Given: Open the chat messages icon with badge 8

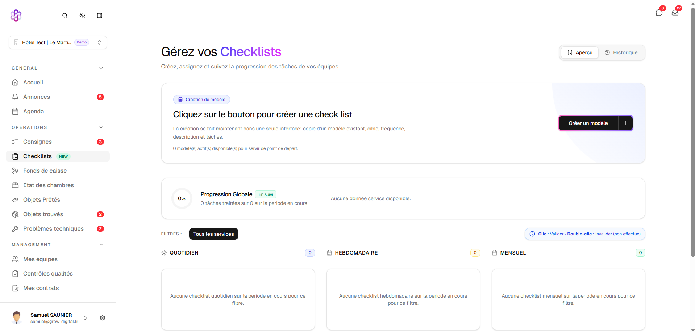Looking at the screenshot, I should (x=659, y=13).
